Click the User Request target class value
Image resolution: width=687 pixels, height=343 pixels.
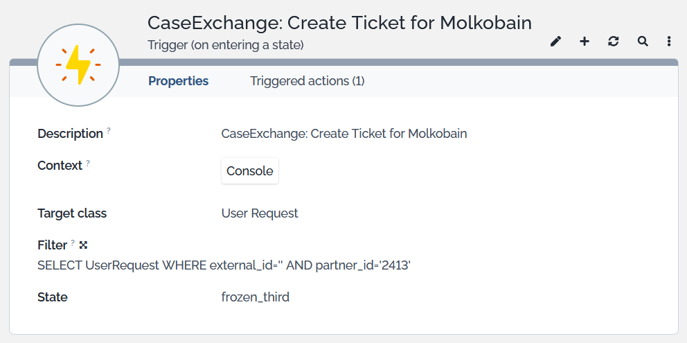(260, 213)
